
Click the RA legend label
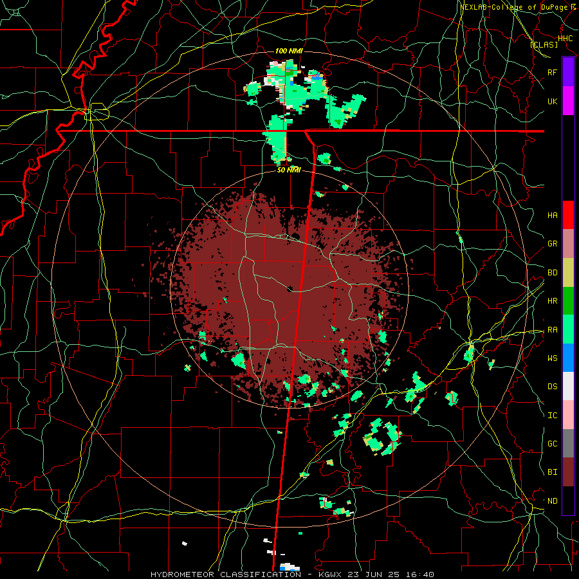click(x=553, y=330)
